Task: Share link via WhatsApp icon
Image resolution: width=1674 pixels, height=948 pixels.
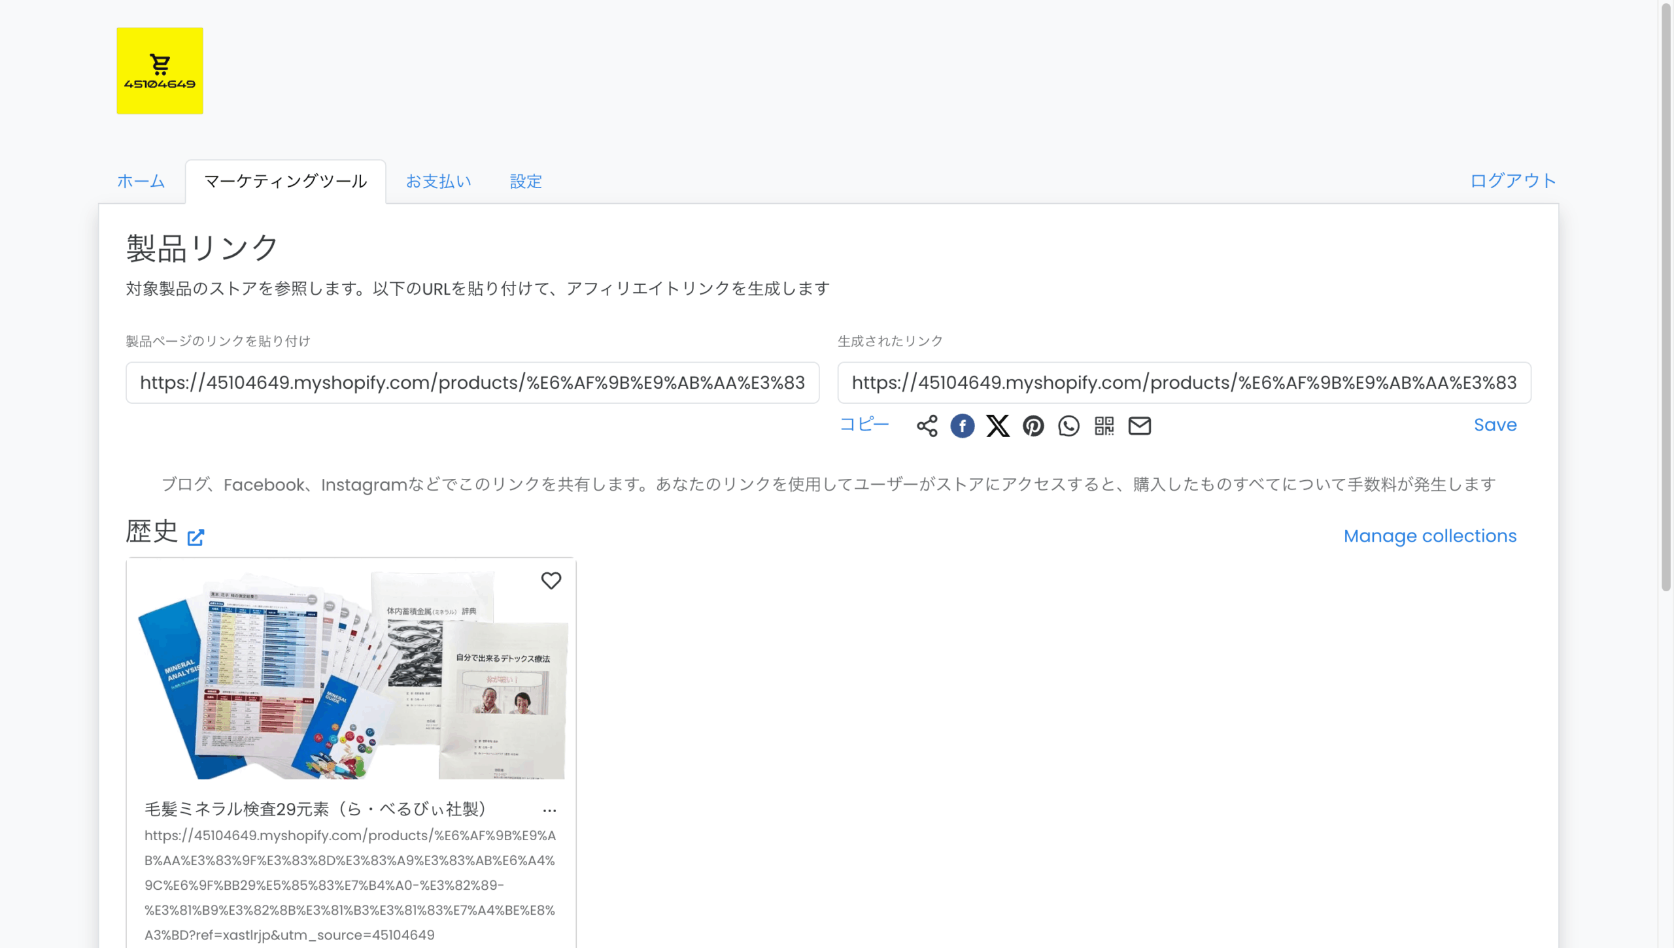Action: coord(1068,426)
